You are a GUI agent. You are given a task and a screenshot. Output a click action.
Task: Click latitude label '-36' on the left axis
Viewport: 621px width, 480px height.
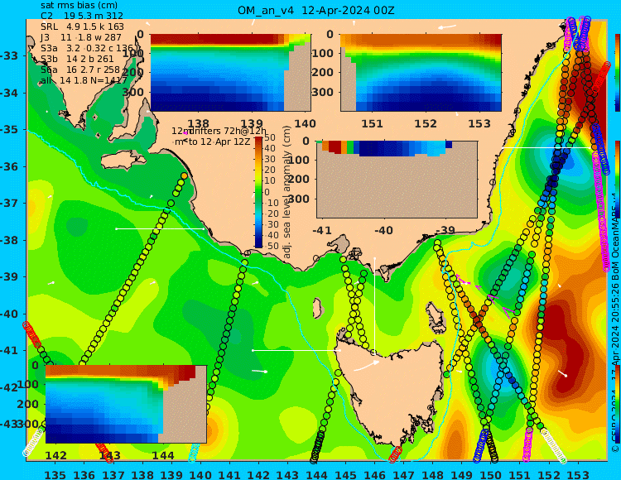9,166
